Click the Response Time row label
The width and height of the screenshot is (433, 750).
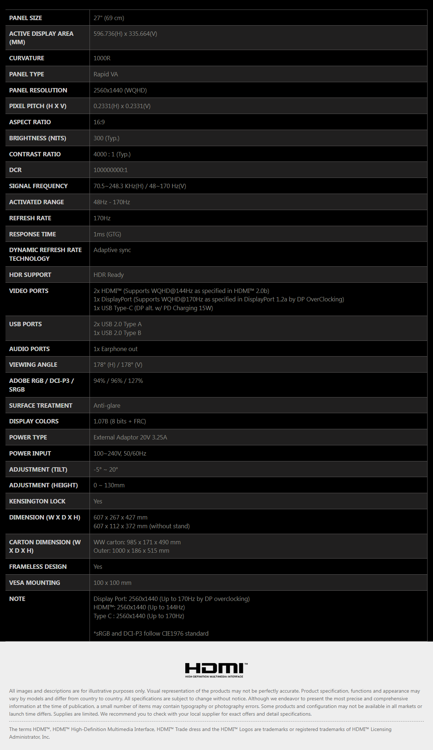click(x=33, y=234)
